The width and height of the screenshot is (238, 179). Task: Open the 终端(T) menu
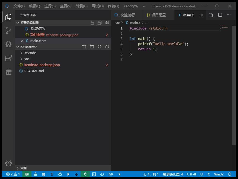114,6
